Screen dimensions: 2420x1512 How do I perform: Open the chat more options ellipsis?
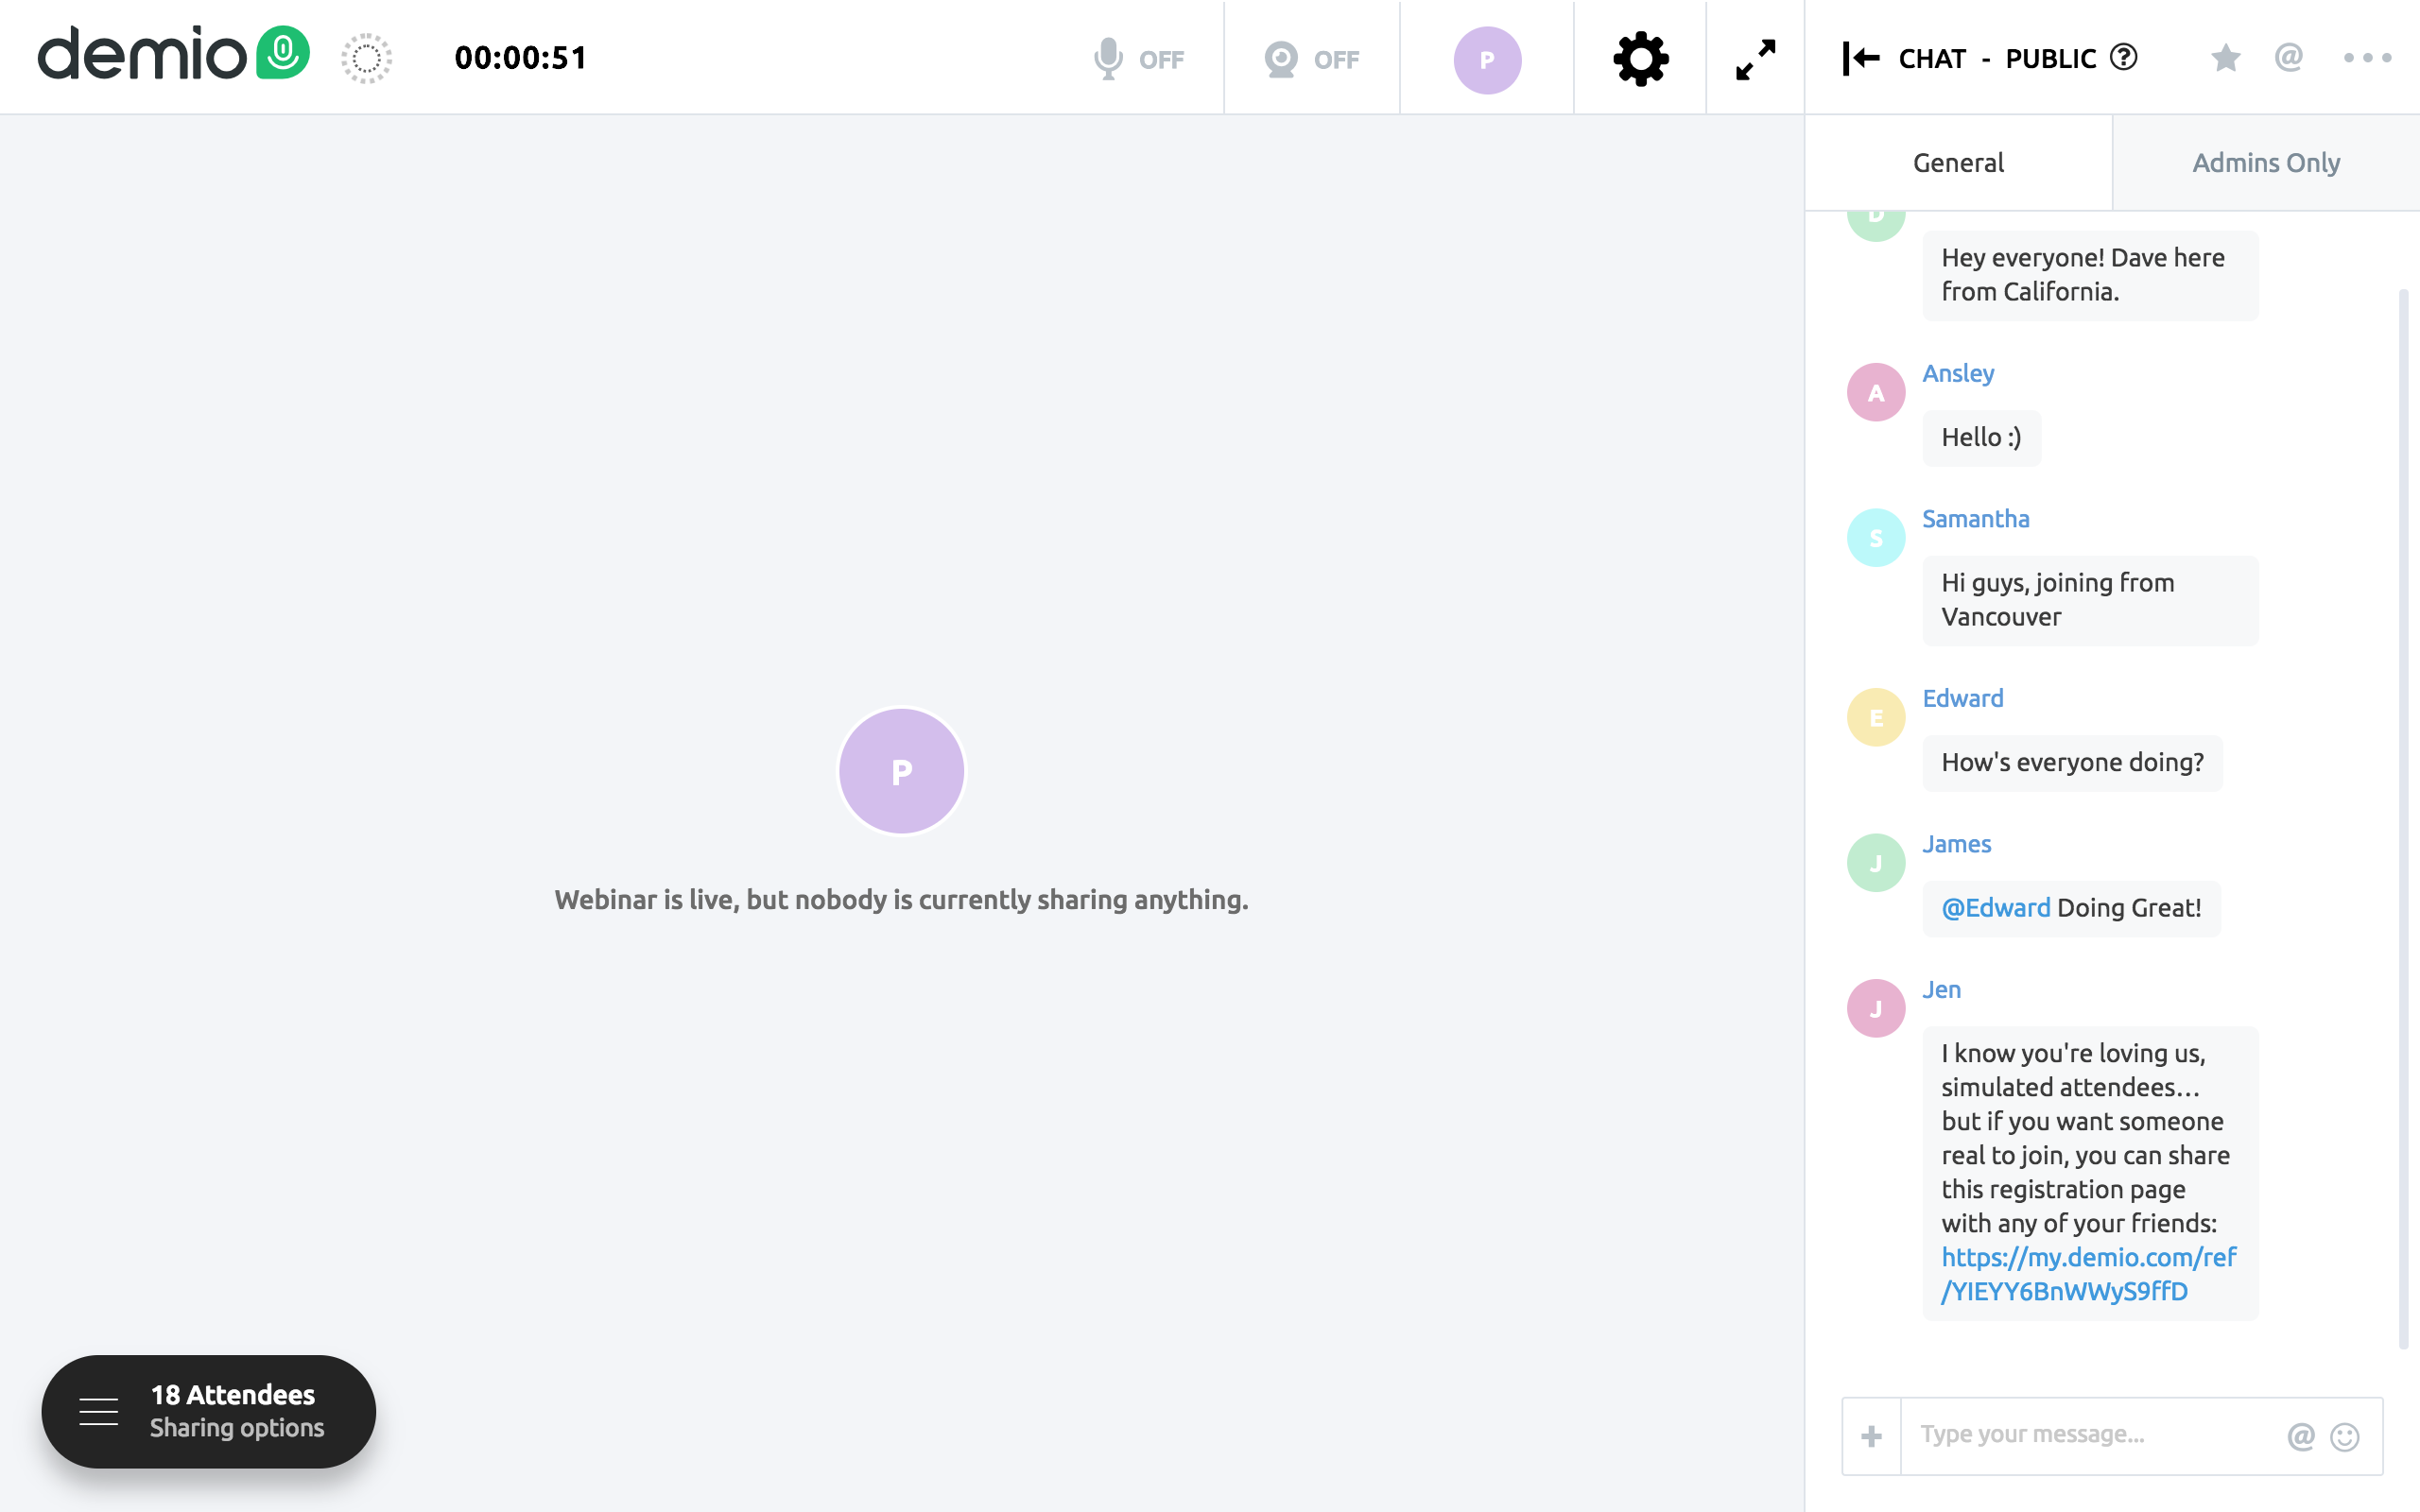[2367, 58]
